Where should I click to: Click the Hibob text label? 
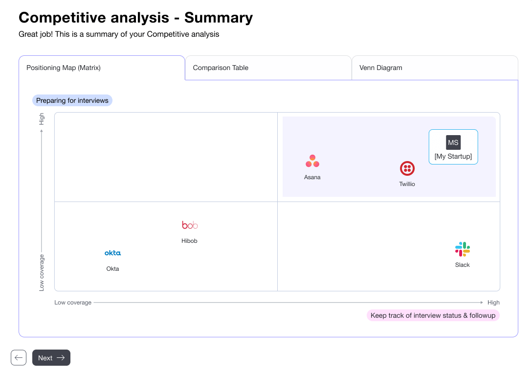click(x=190, y=241)
